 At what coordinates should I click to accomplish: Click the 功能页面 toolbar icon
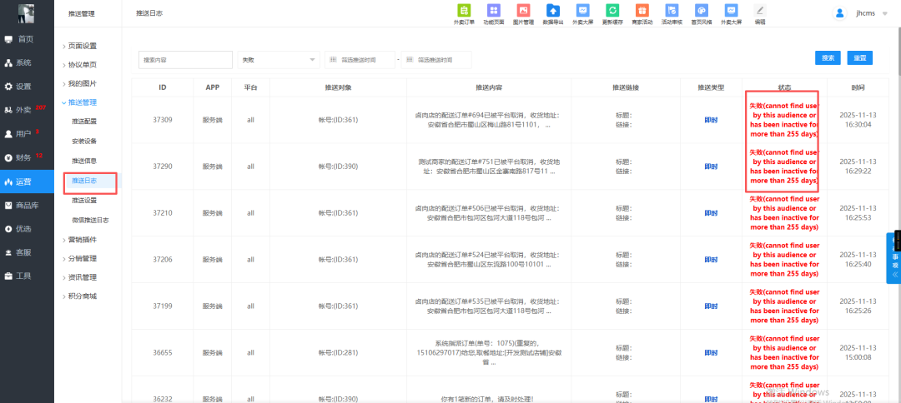[x=494, y=11]
